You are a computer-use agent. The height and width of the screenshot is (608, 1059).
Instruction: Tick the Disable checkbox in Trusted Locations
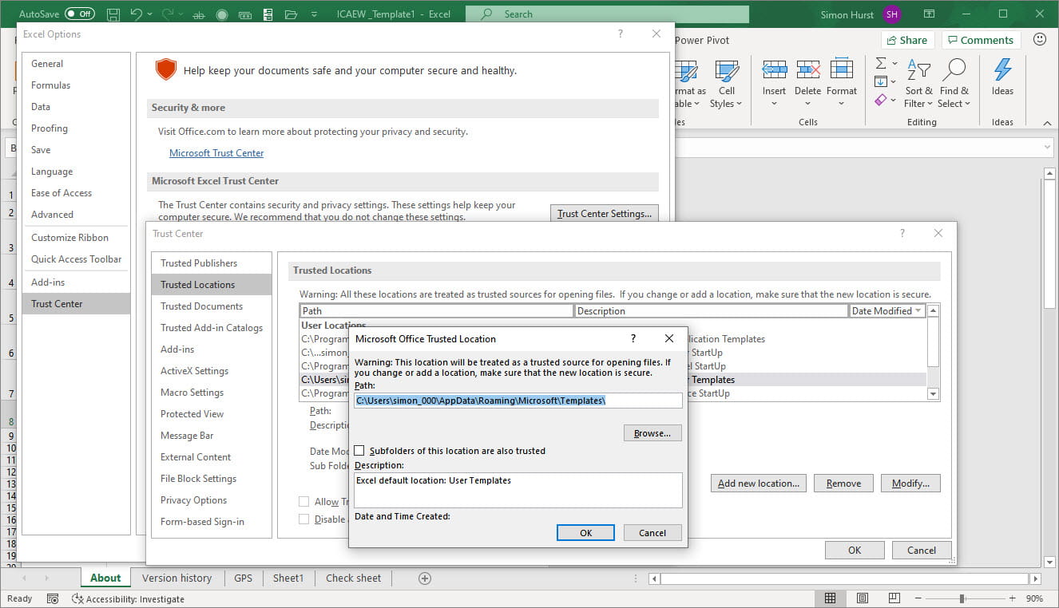[x=303, y=519]
